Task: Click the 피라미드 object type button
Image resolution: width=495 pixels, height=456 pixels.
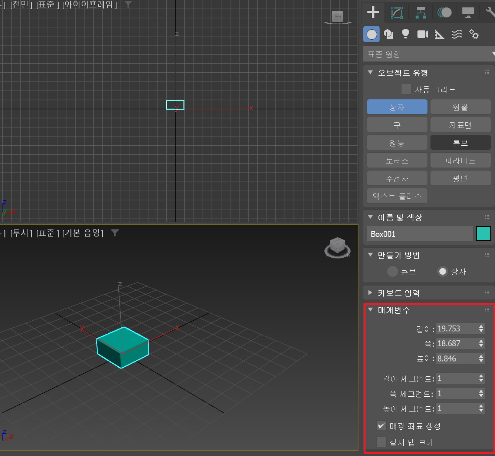Action: pos(460,161)
